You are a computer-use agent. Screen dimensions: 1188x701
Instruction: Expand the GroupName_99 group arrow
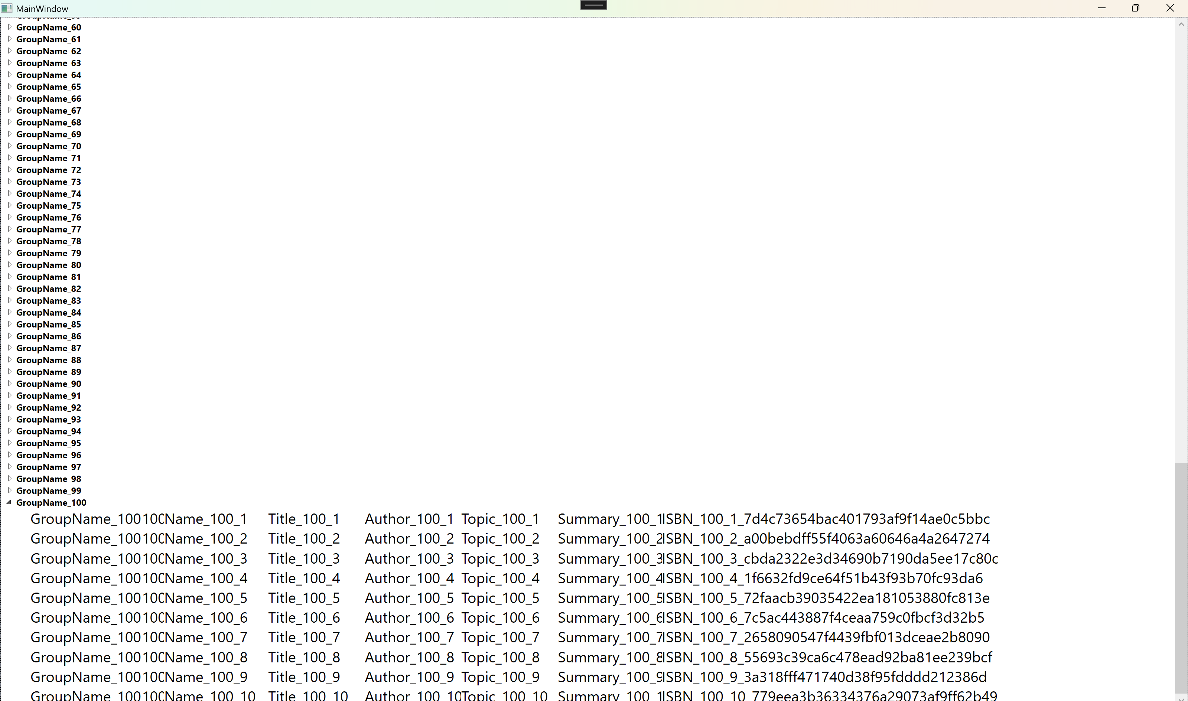pyautogui.click(x=9, y=490)
